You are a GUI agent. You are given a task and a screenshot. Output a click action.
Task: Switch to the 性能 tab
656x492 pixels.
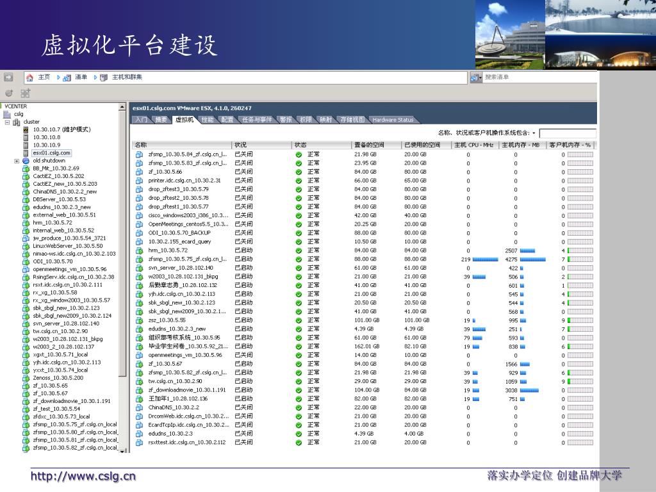coord(208,120)
